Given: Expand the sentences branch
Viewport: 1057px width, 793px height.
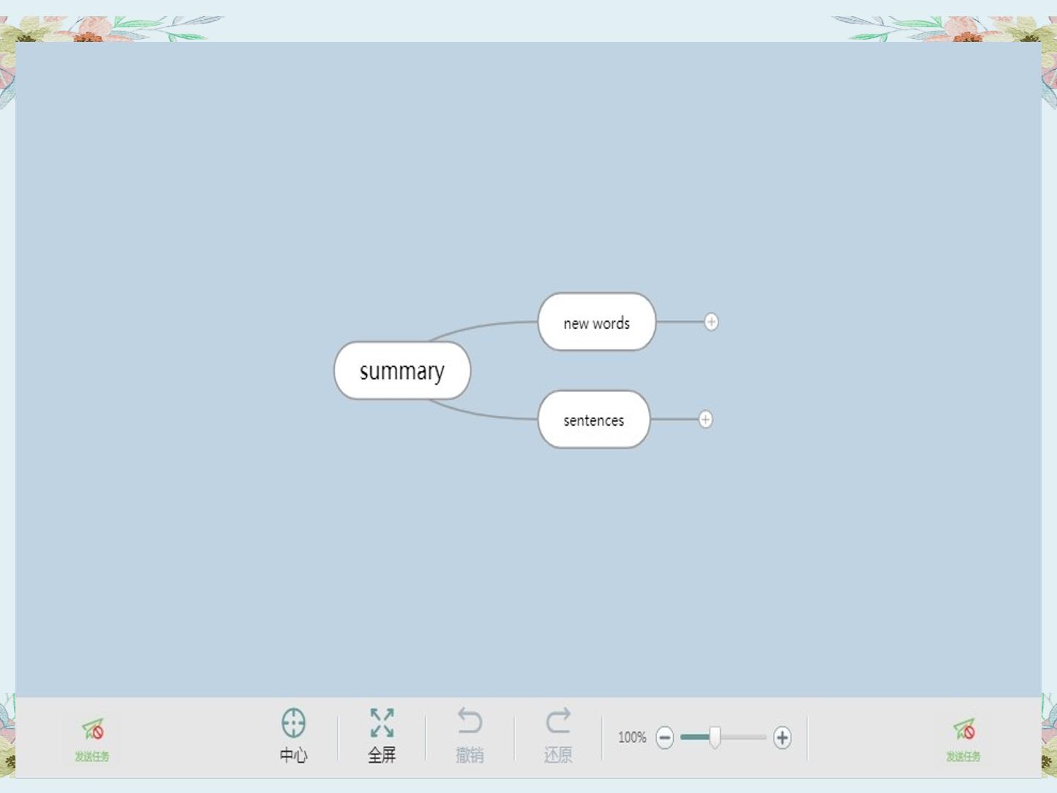Looking at the screenshot, I should 705,419.
